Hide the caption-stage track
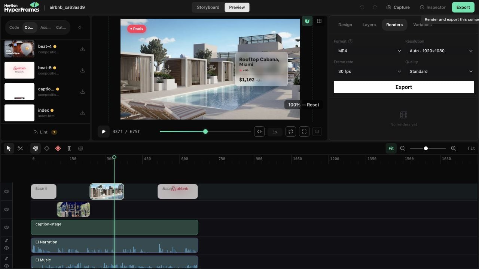Image resolution: width=479 pixels, height=269 pixels. click(6, 228)
